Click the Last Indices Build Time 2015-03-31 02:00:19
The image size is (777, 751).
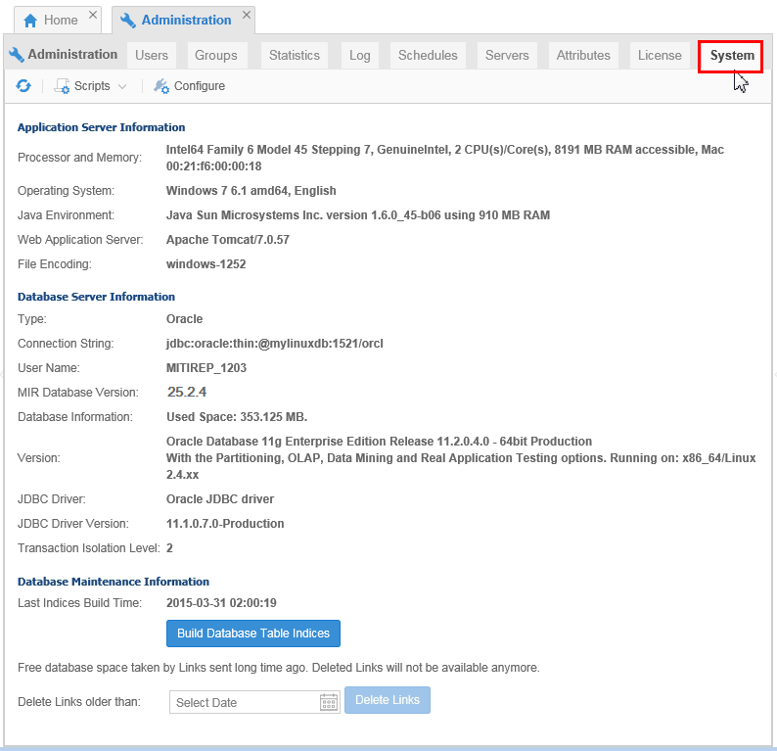(221, 603)
